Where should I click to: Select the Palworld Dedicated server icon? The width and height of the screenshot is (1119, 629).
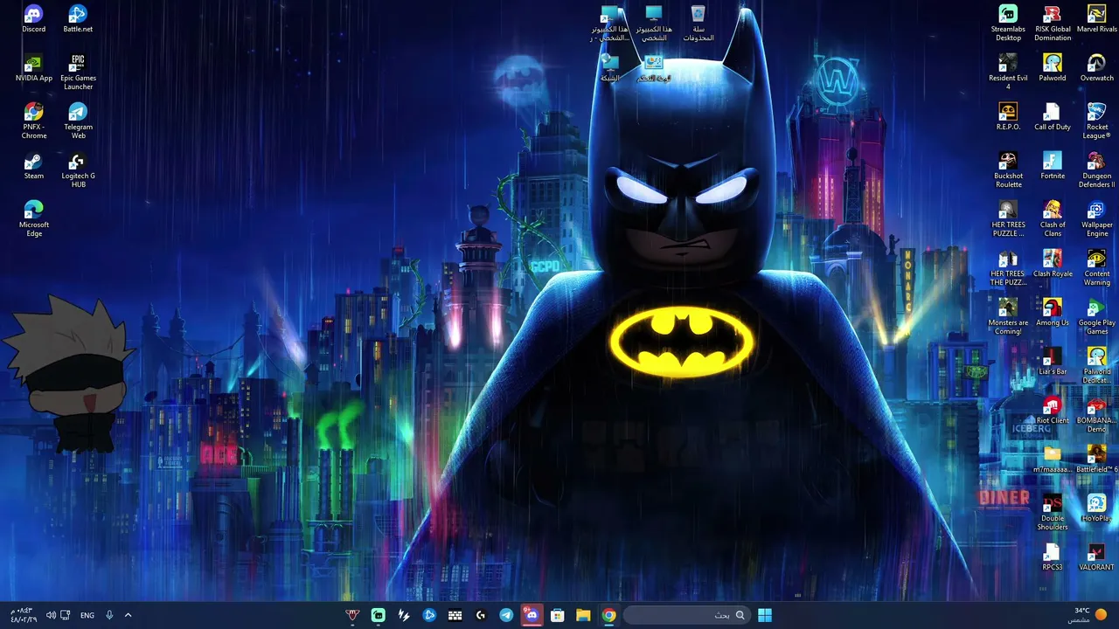pyautogui.click(x=1096, y=365)
